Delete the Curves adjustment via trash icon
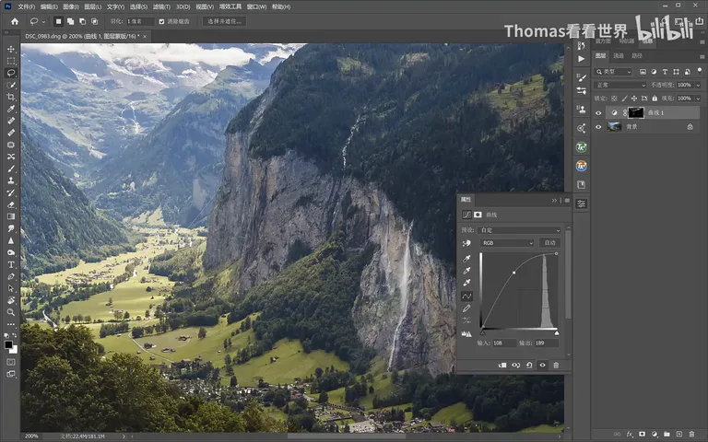The height and width of the screenshot is (442, 708). click(x=556, y=365)
